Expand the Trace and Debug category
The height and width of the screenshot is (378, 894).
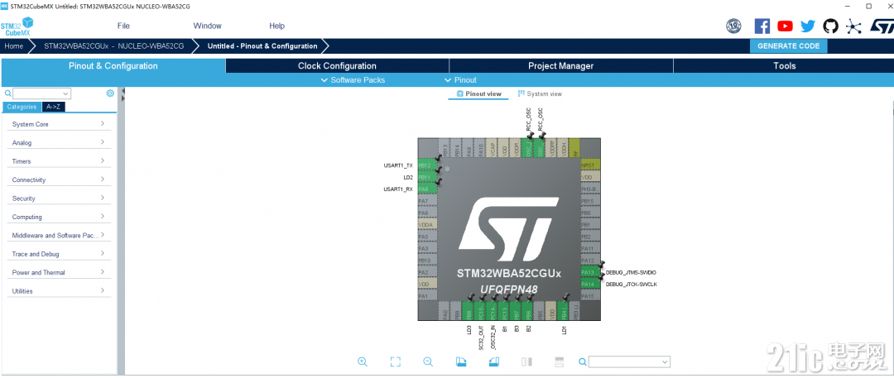tap(58, 254)
